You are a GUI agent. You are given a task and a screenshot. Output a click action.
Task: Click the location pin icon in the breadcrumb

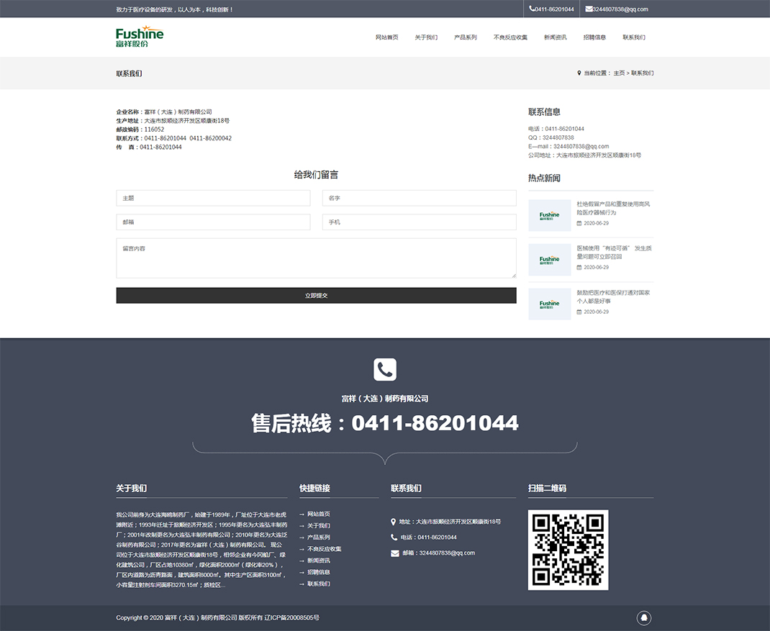point(579,73)
